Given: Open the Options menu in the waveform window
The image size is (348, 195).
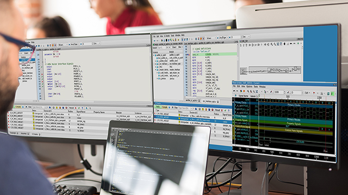Looking at the screenshot, I should tap(249, 87).
